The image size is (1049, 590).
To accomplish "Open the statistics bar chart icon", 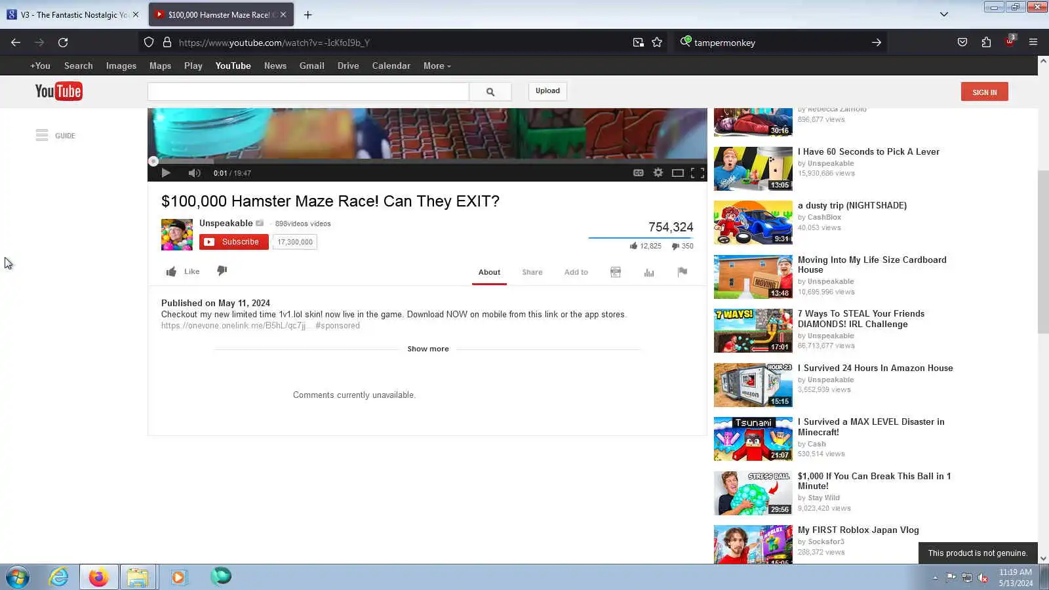I will [x=649, y=272].
